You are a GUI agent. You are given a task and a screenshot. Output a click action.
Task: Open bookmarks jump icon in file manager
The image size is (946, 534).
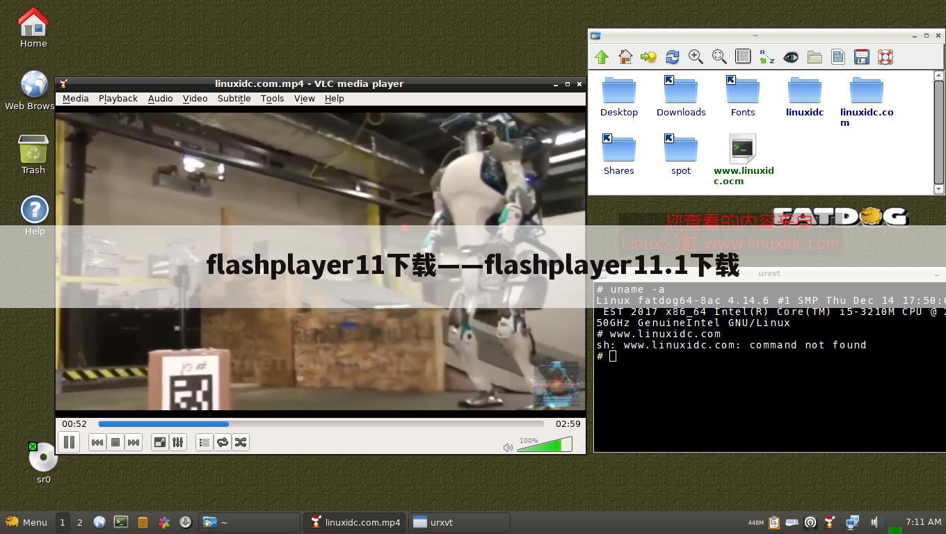click(648, 57)
